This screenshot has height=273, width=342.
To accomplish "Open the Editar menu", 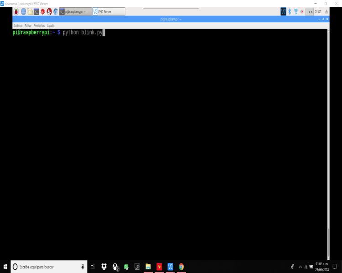I will [x=28, y=25].
